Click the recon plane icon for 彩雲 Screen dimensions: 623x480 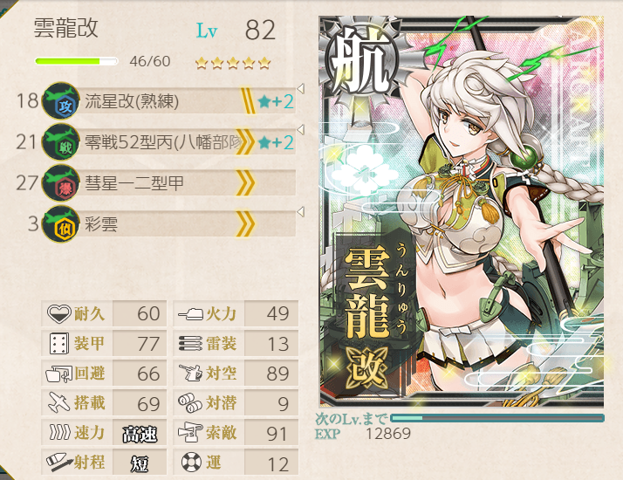point(61,224)
